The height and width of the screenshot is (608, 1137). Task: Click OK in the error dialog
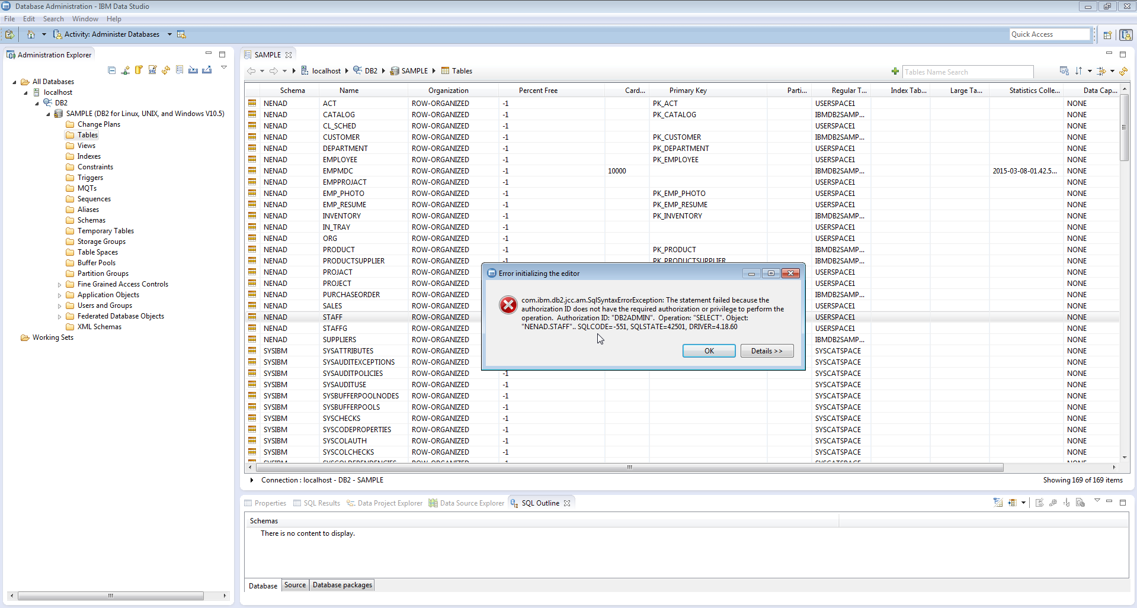(709, 351)
